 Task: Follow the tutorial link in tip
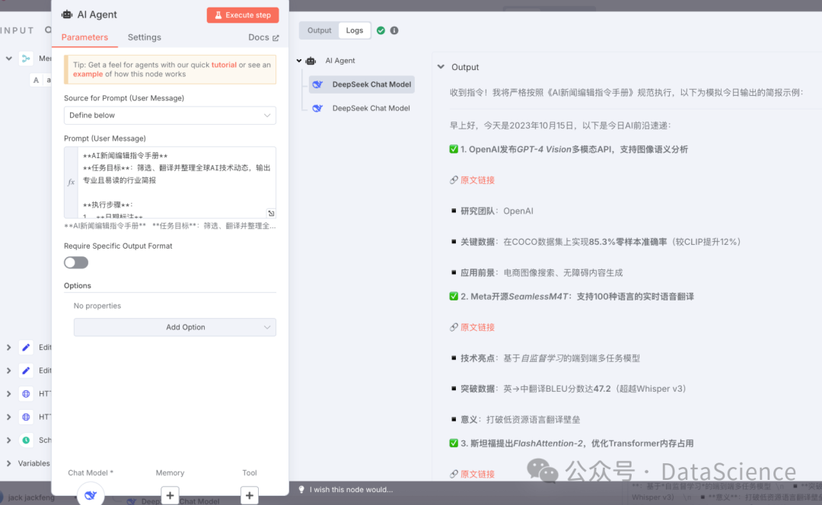click(224, 65)
